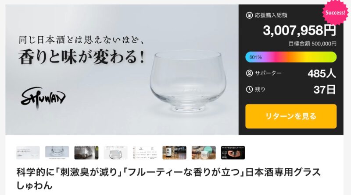The height and width of the screenshot is (195, 351).
Task: Click the 目標金額 500,000円 text
Action: pyautogui.click(x=312, y=44)
